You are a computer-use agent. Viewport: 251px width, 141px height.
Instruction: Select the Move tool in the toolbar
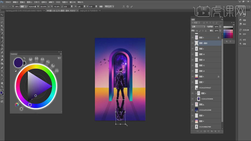pyautogui.click(x=2, y=15)
